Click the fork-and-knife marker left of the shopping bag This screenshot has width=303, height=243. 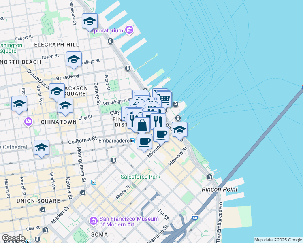(132, 121)
